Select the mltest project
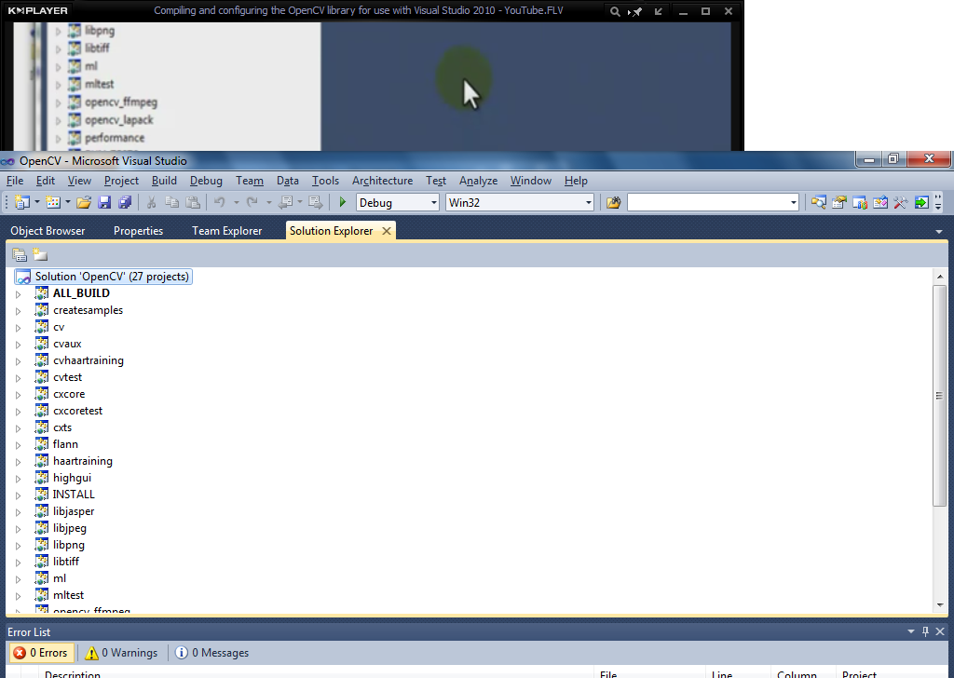 tap(68, 595)
